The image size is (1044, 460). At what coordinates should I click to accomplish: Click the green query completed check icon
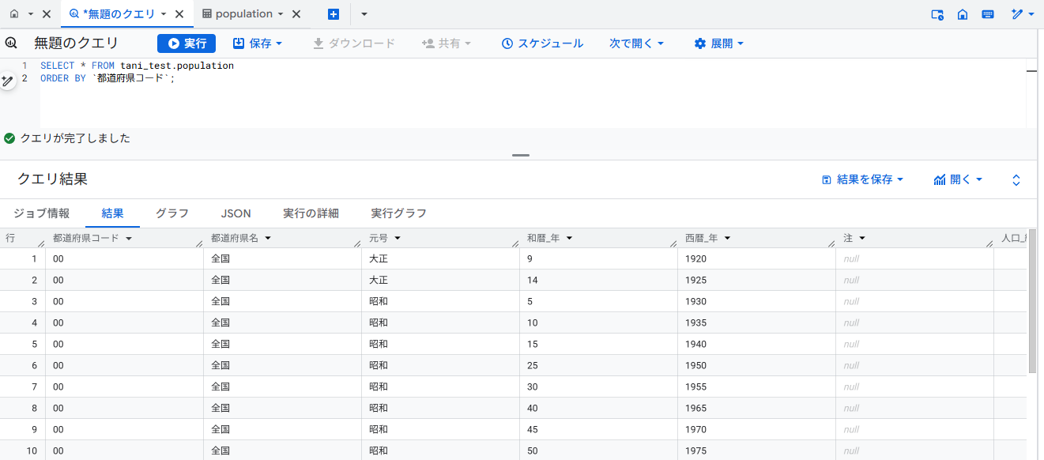(9, 138)
